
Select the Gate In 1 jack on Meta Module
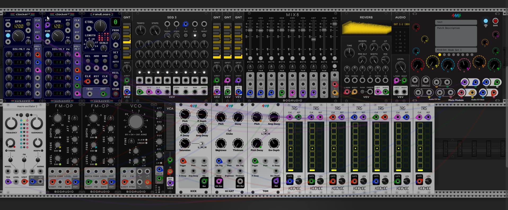click(415, 80)
